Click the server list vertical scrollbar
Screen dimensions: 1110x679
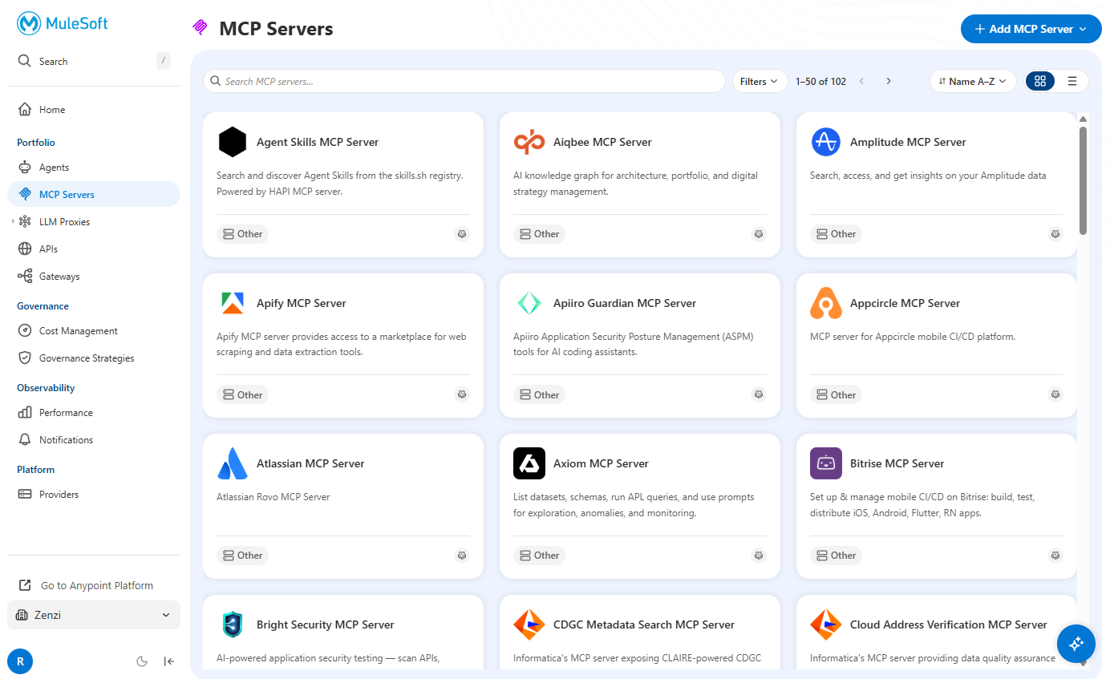(x=1083, y=180)
